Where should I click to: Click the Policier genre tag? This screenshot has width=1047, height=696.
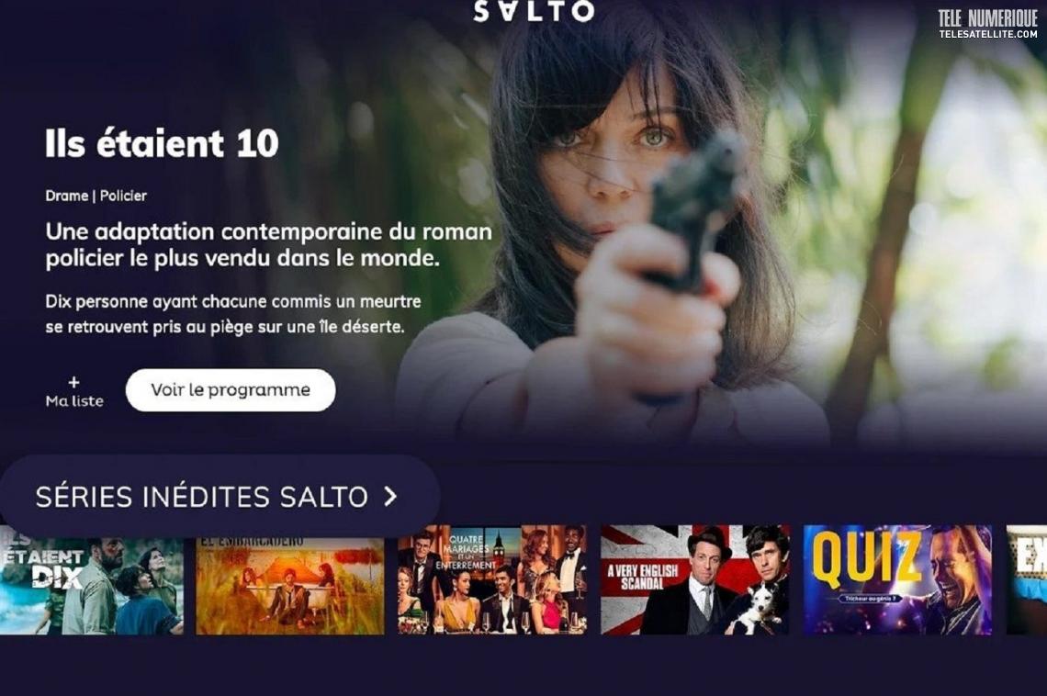tap(123, 196)
